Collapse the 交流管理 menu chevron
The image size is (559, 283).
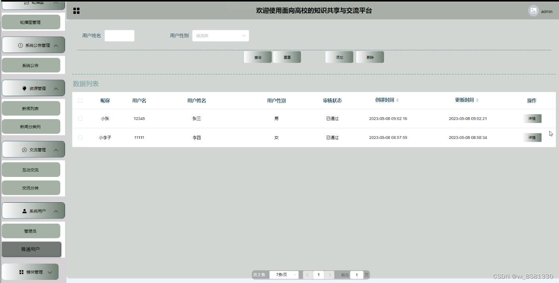click(x=56, y=150)
